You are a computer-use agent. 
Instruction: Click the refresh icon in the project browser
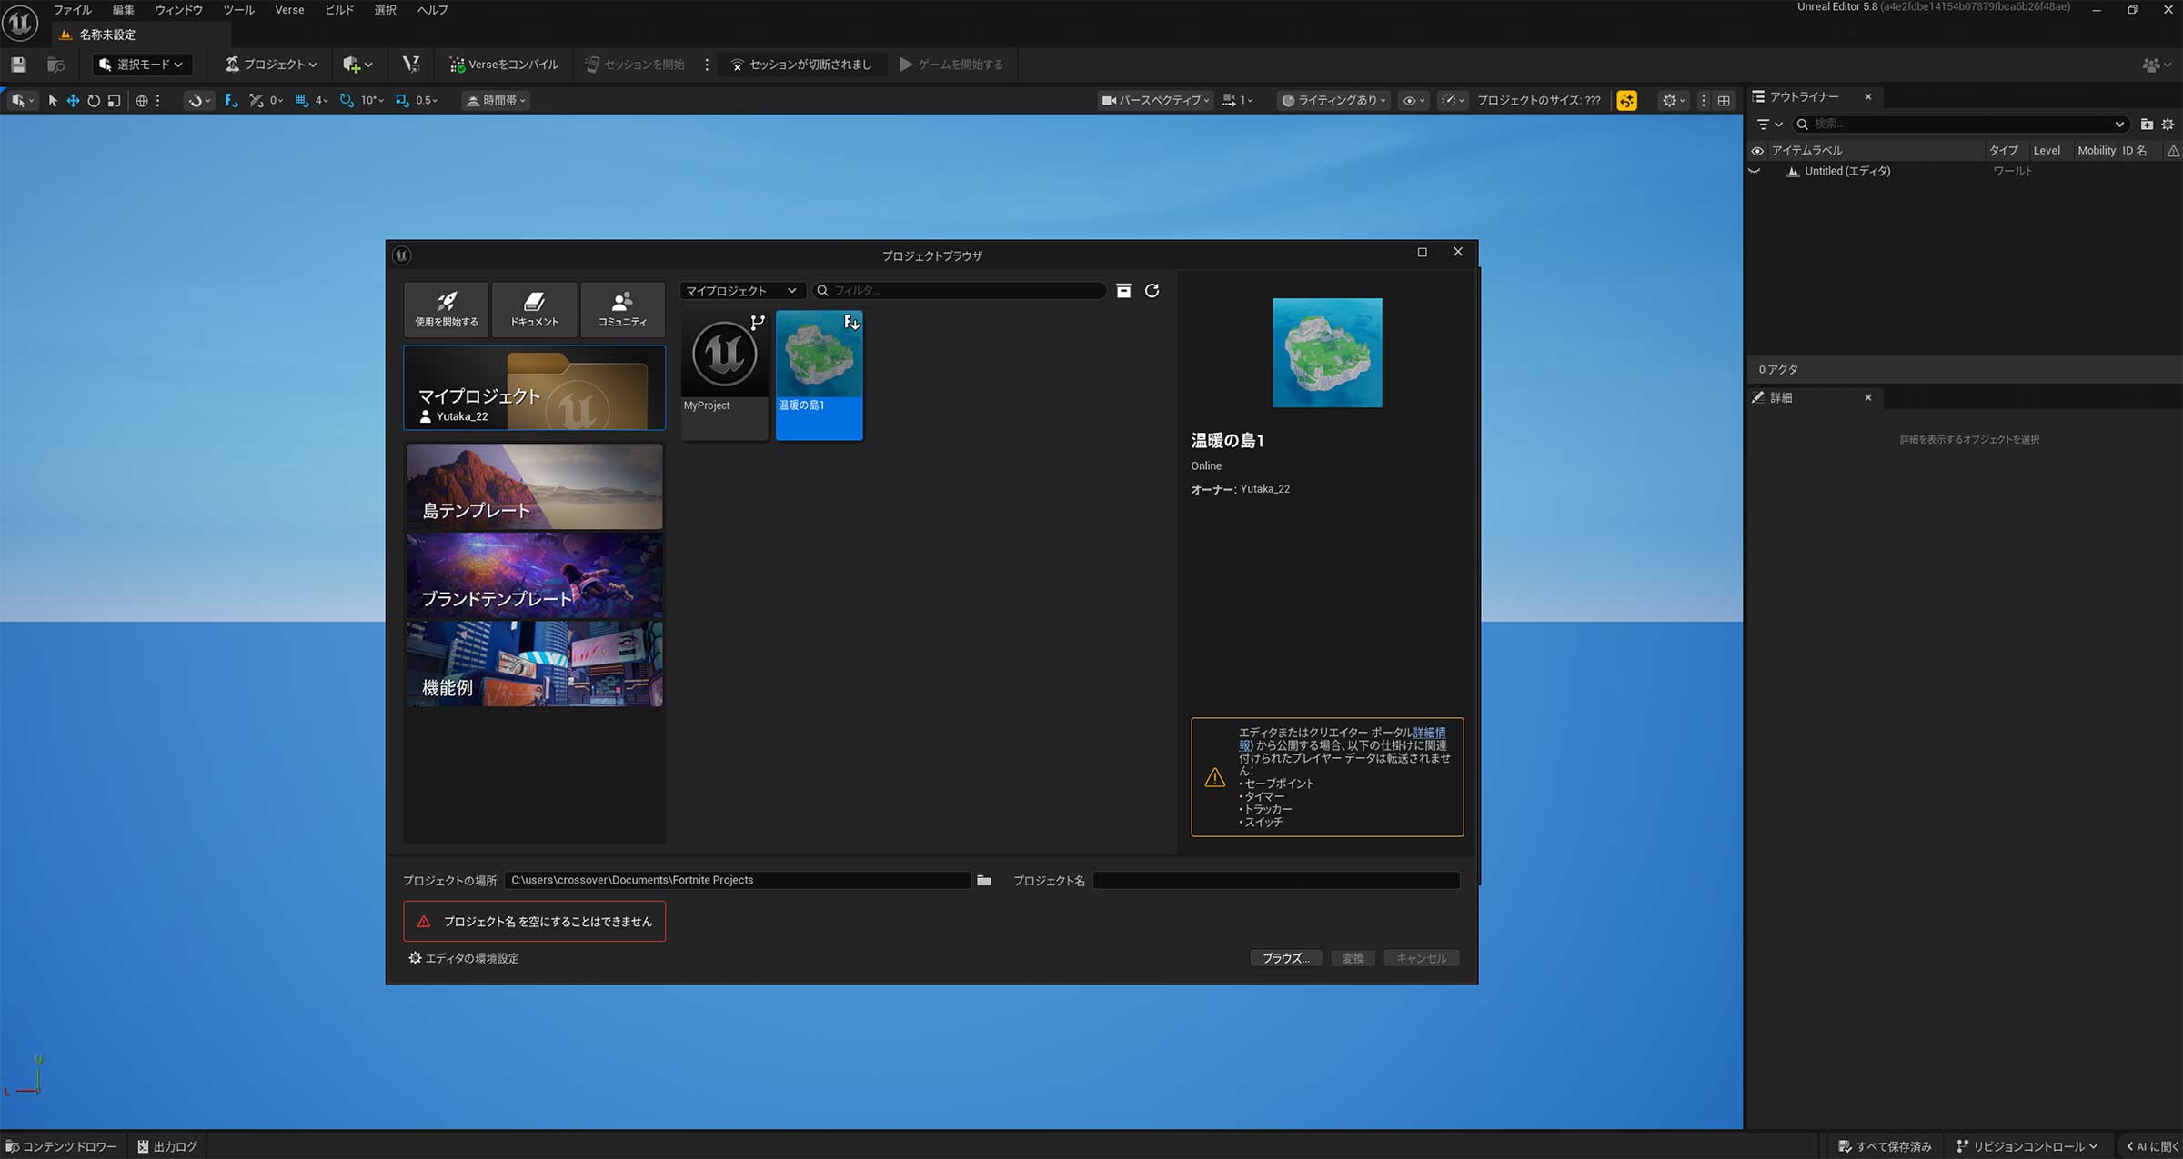click(1152, 291)
